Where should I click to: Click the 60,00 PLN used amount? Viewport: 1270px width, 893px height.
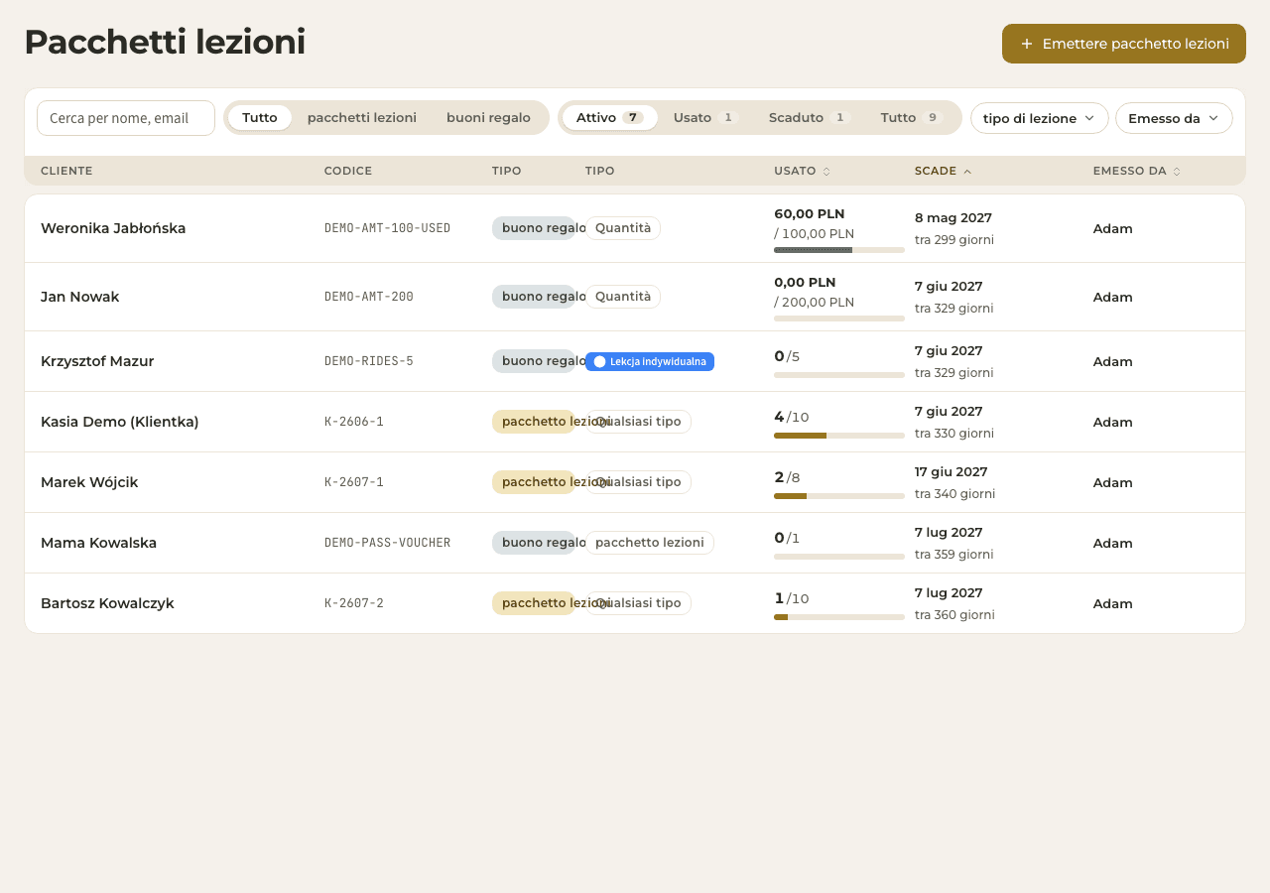(x=810, y=213)
